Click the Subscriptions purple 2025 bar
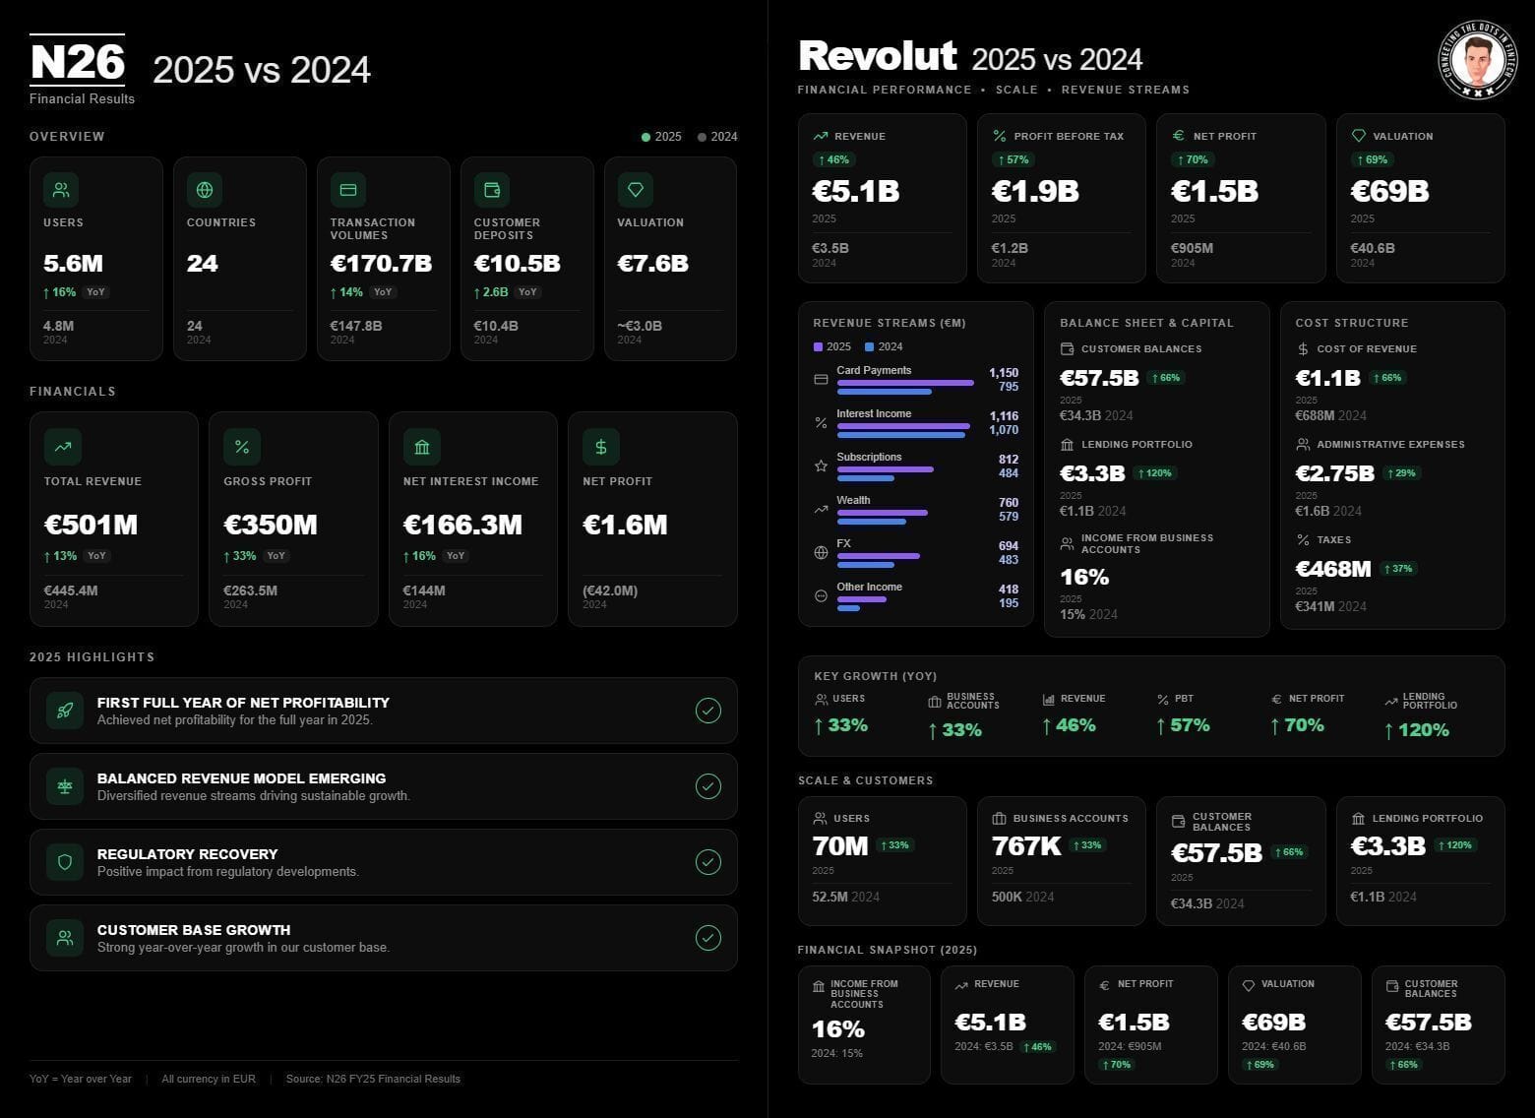Image resolution: width=1535 pixels, height=1118 pixels. pyautogui.click(x=885, y=469)
